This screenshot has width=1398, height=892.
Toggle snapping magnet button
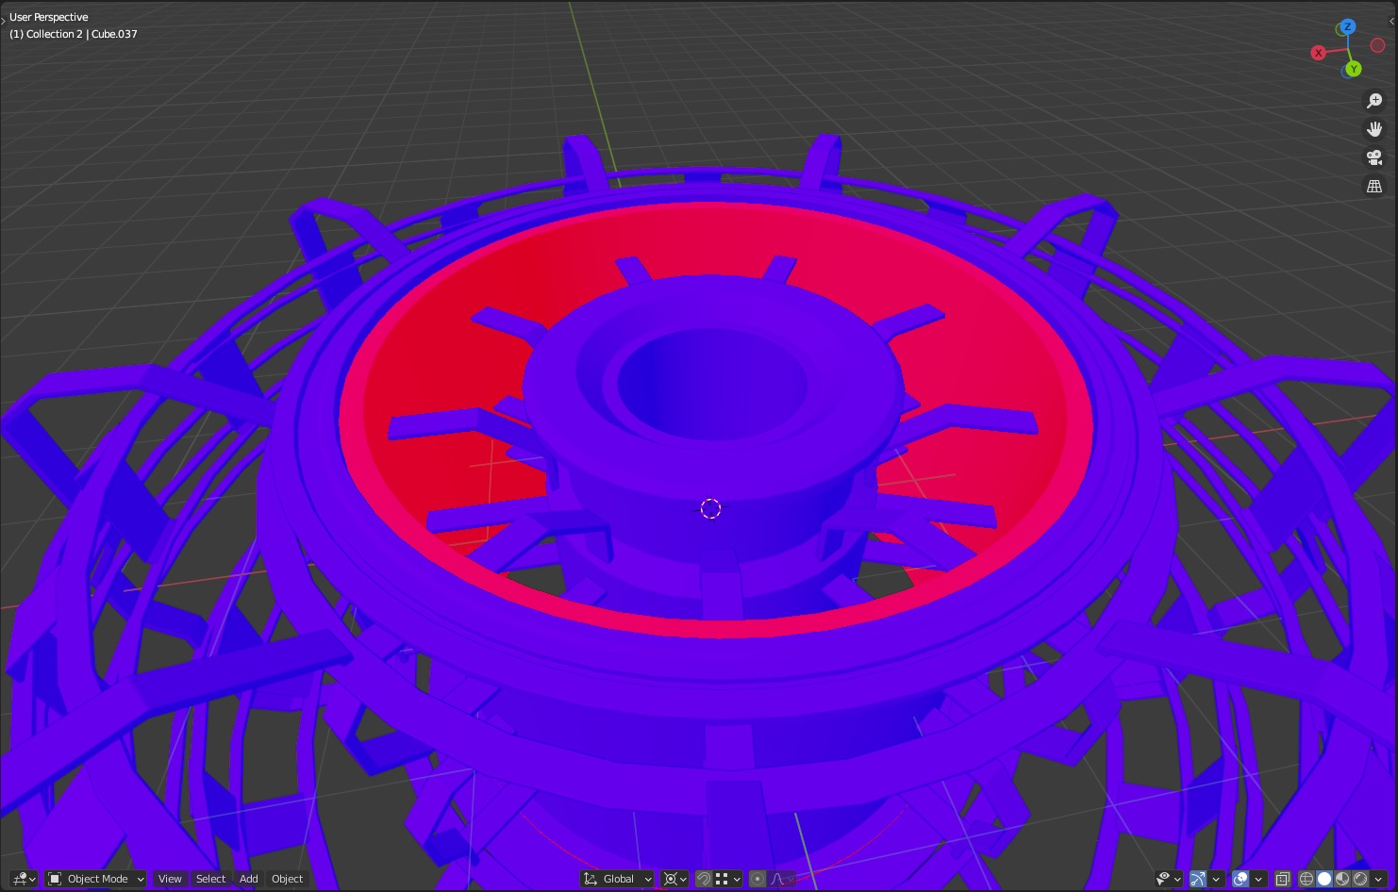pyautogui.click(x=703, y=879)
